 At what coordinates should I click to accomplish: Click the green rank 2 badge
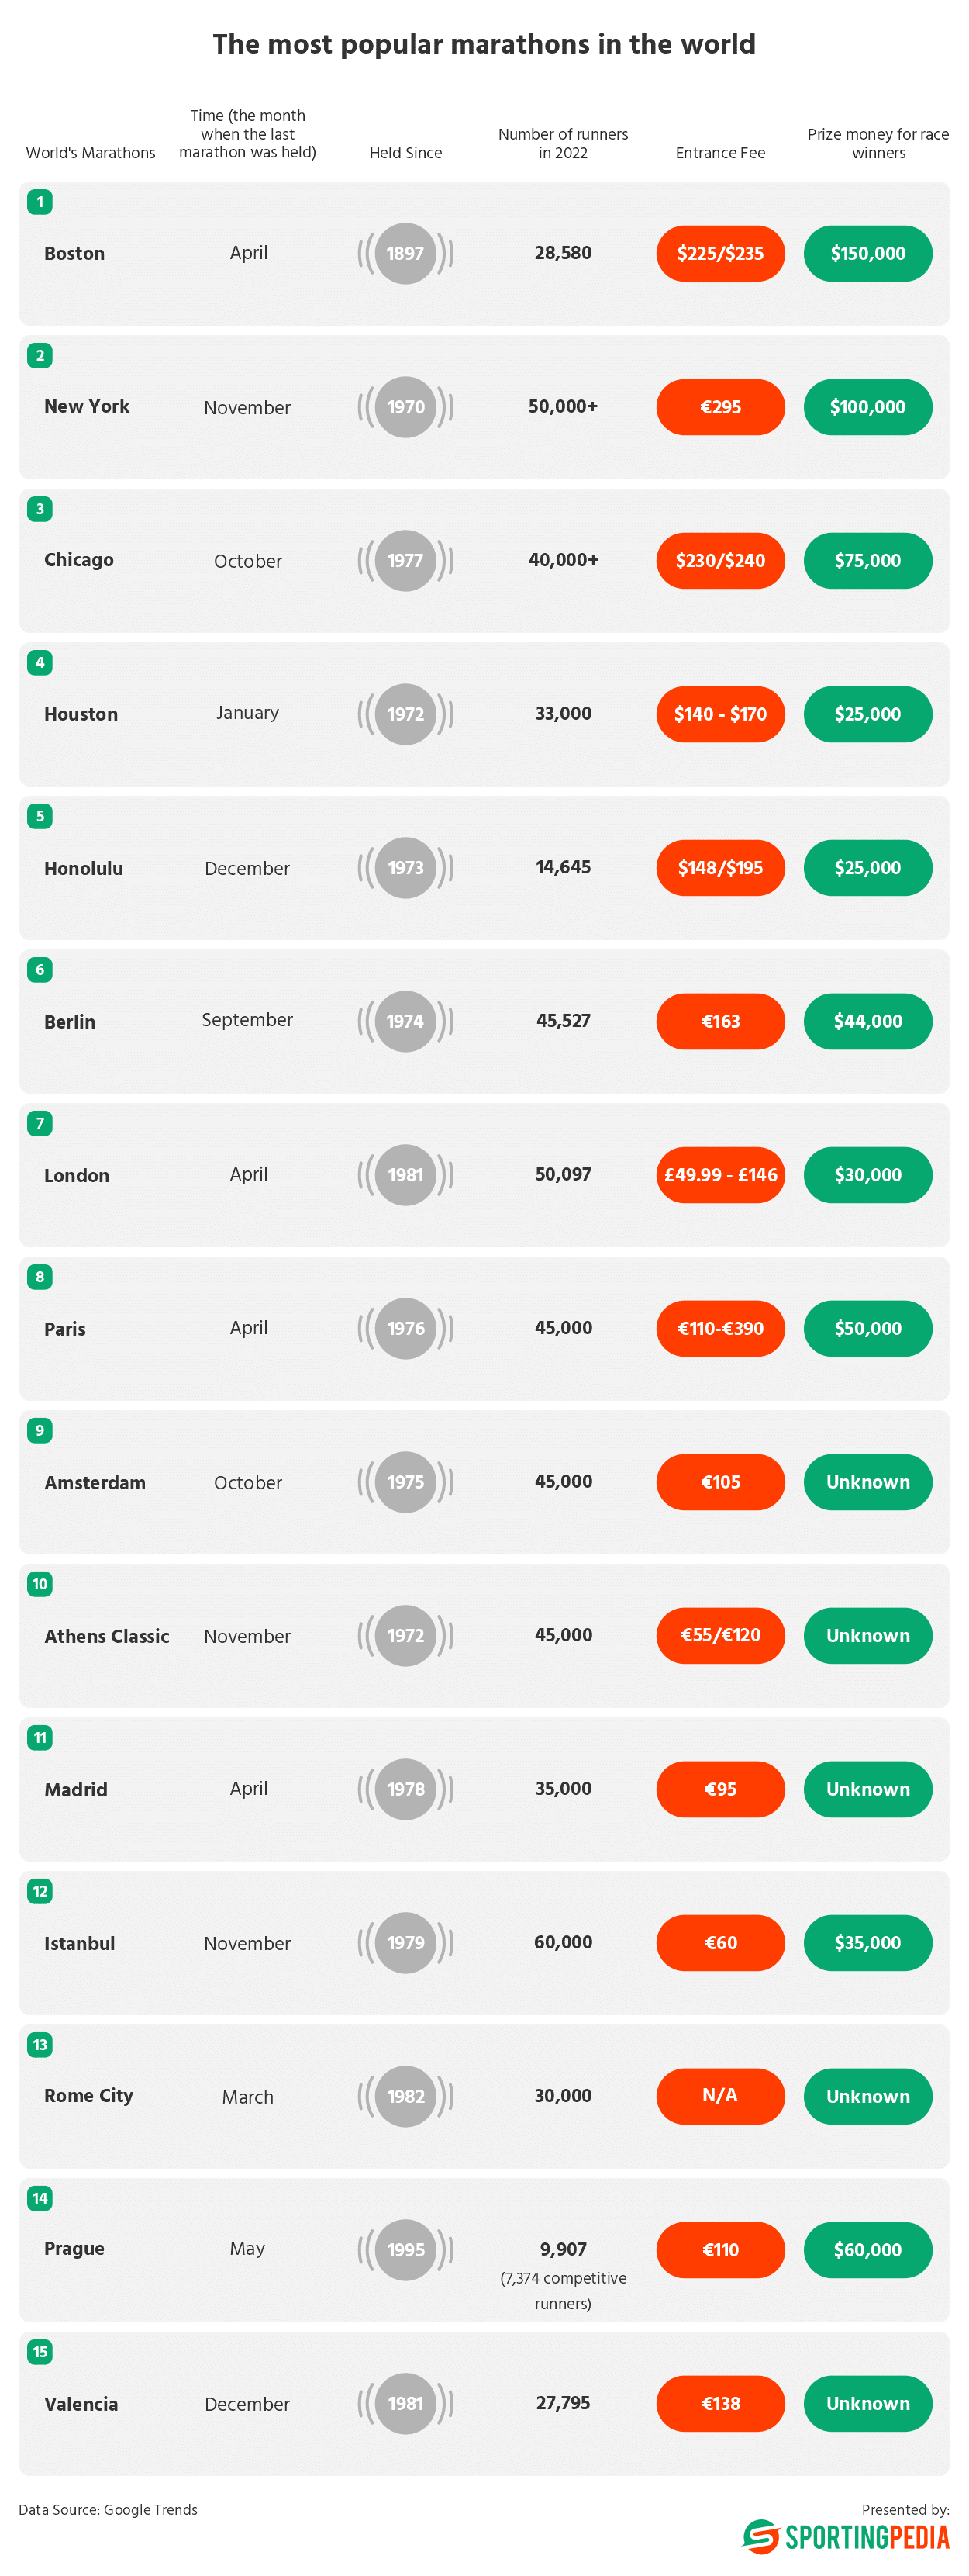coord(40,355)
